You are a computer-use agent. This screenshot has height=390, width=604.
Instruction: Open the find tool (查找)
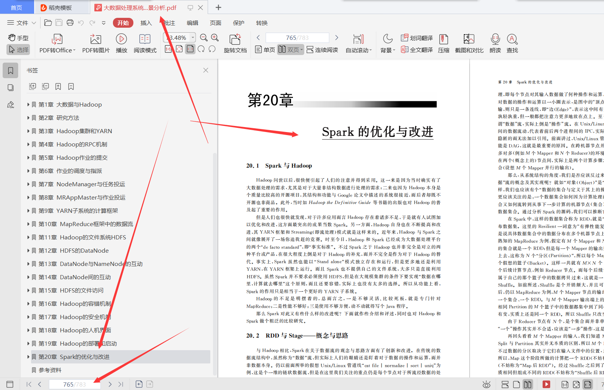(x=512, y=44)
